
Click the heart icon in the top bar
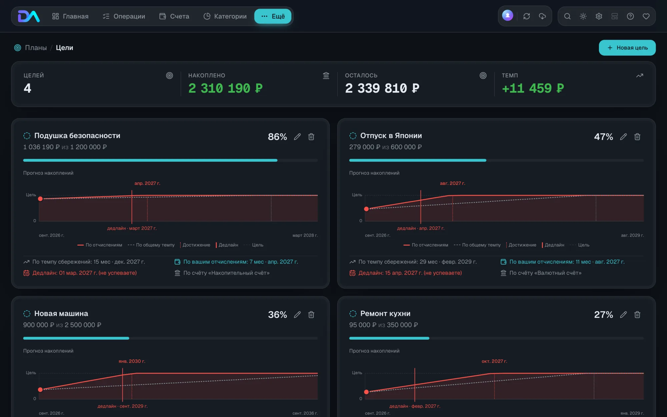point(646,16)
